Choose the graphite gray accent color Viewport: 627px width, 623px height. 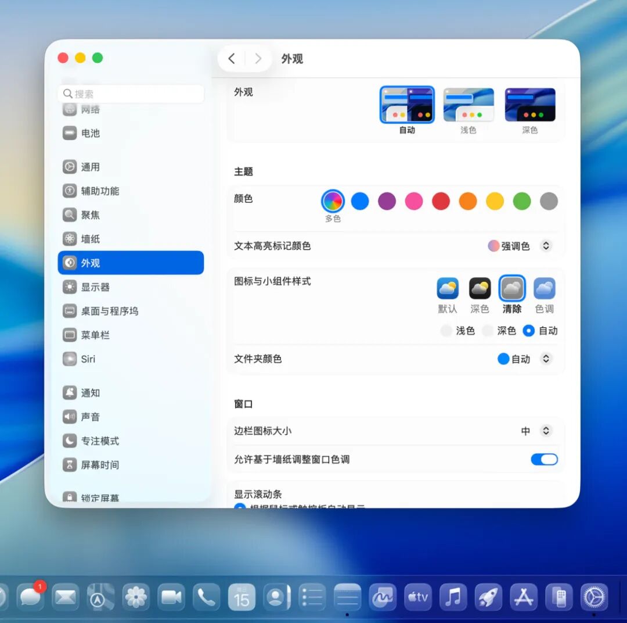click(549, 201)
